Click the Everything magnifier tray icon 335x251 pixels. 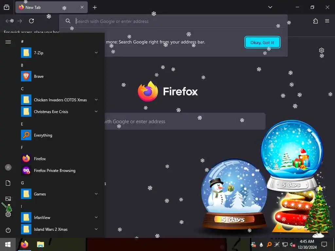click(x=269, y=244)
